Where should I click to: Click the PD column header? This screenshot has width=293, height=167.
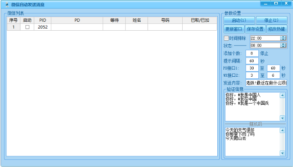point(77,20)
